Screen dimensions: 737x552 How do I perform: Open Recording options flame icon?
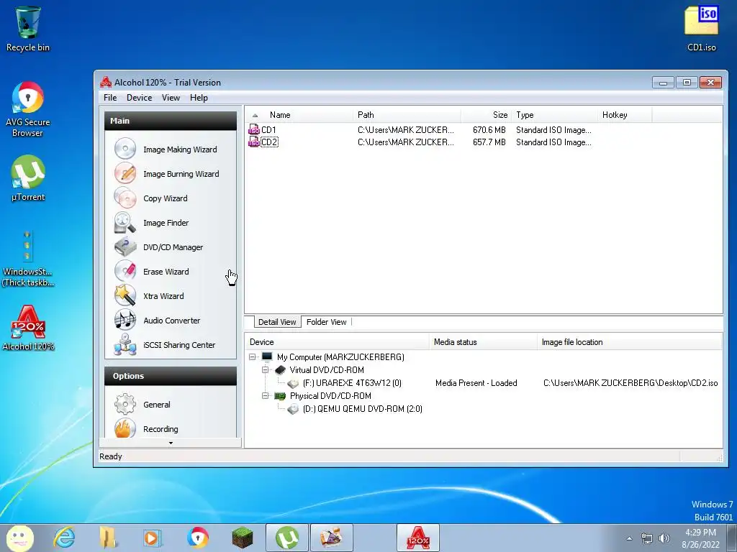125,428
